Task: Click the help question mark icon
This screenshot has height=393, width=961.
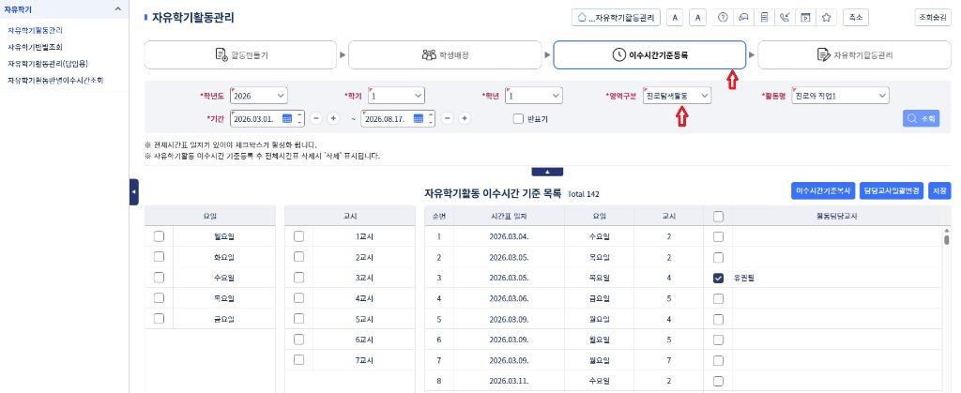Action: [723, 18]
